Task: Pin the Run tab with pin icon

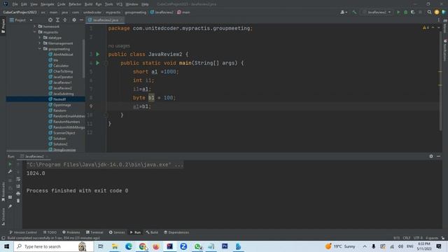Action: 10,206
